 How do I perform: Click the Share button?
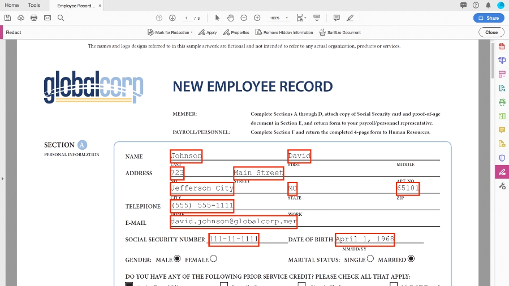pyautogui.click(x=489, y=18)
